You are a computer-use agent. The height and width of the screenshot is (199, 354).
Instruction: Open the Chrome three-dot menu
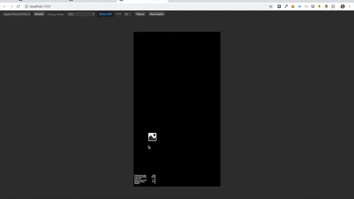(349, 7)
